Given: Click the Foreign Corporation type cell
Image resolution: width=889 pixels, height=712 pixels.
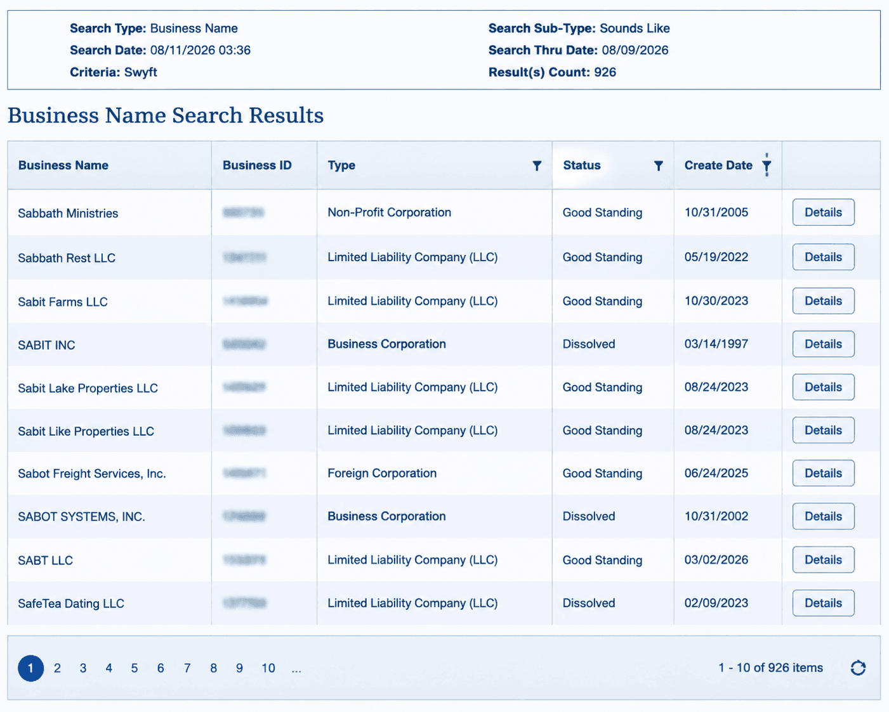Looking at the screenshot, I should coord(382,473).
